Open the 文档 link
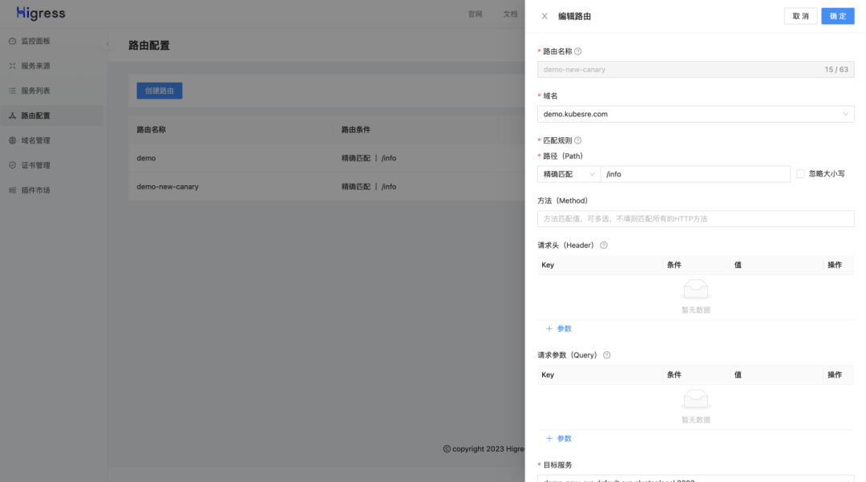866x482 pixels. point(510,14)
